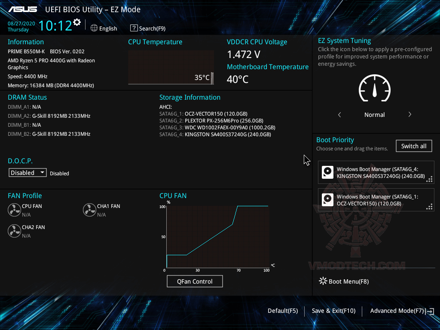Click the 1.472 V voltage value
This screenshot has height=330, width=440.
(x=244, y=55)
